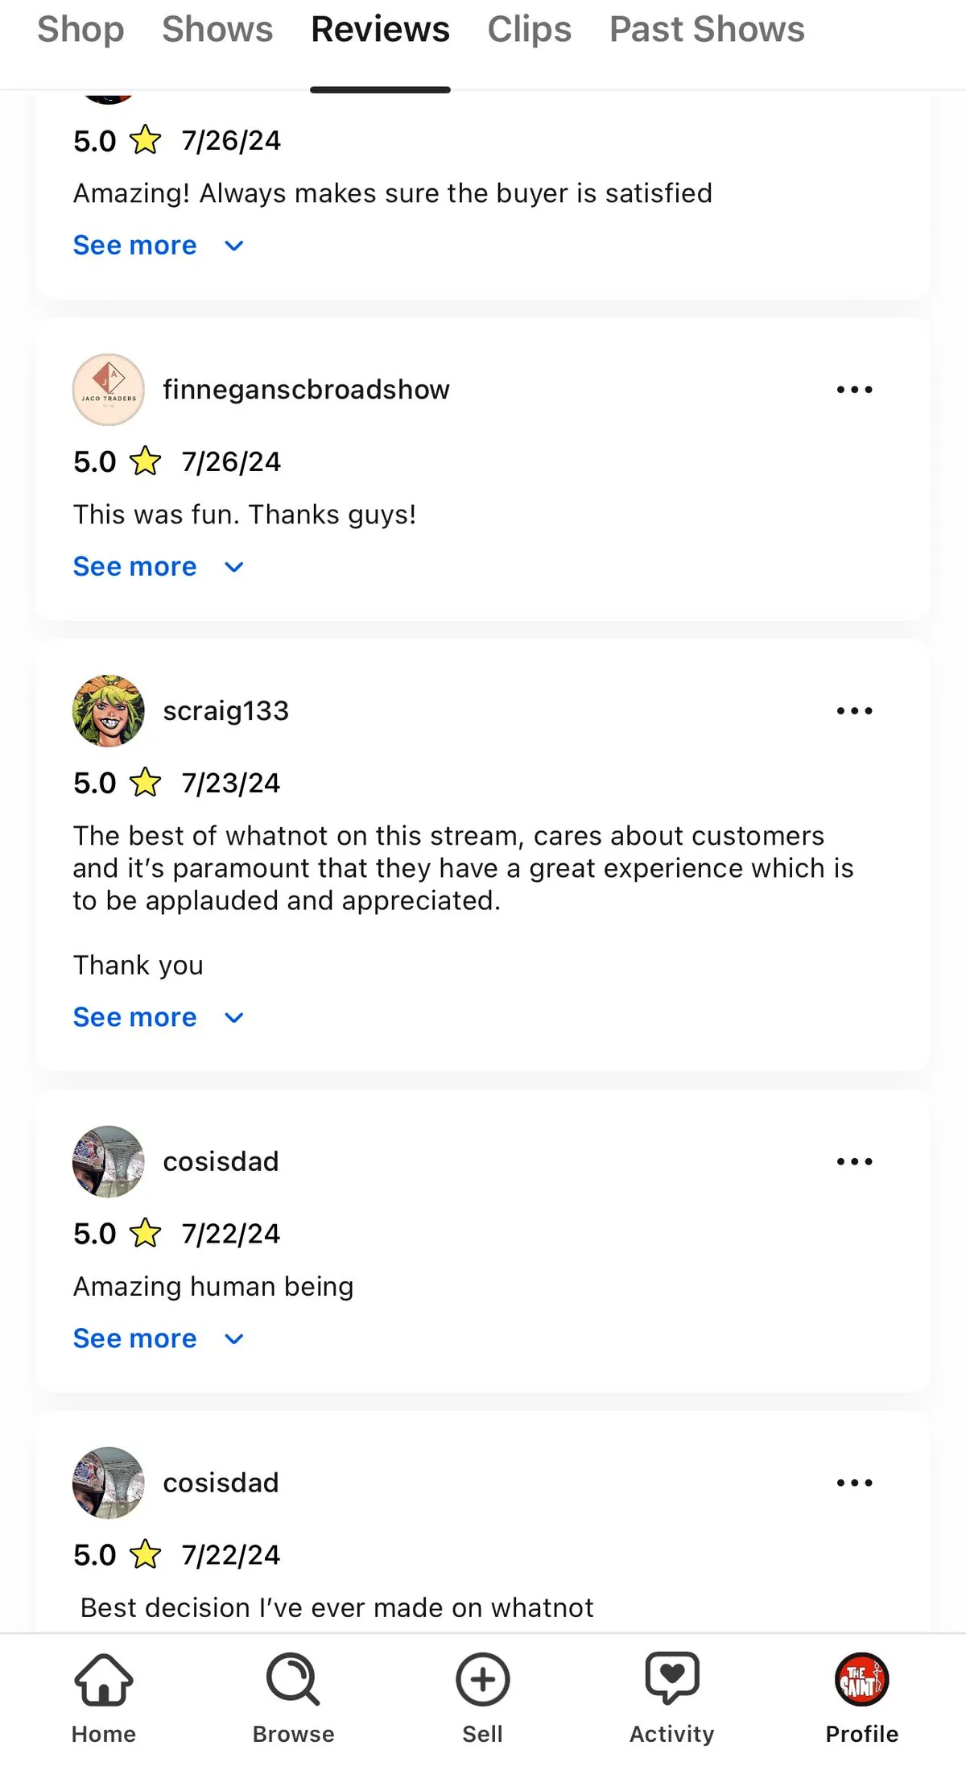
Task: Open the Home tab icon
Action: pos(104,1680)
